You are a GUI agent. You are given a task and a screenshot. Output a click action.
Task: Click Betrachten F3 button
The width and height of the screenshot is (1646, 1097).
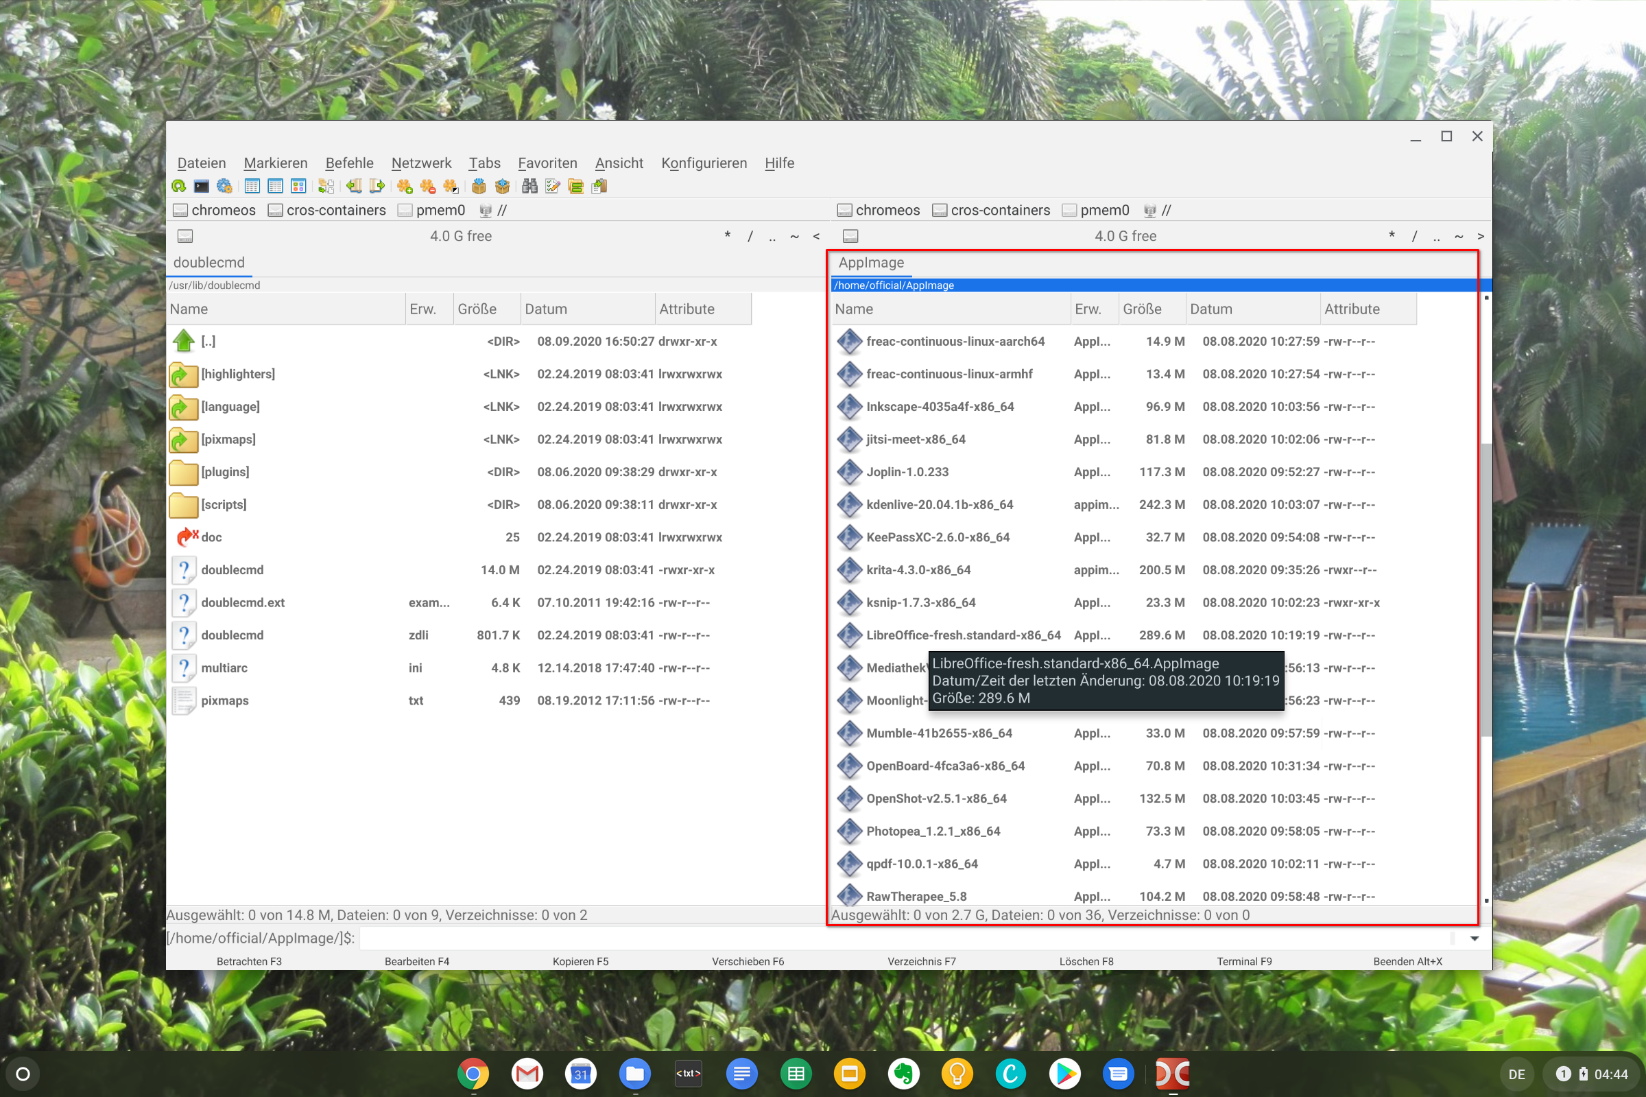point(249,961)
